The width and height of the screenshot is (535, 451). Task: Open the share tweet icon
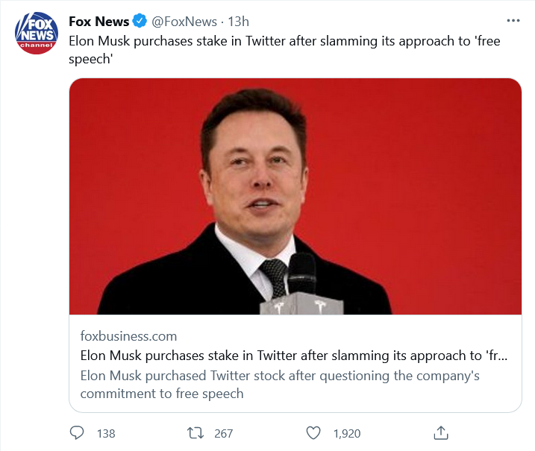(440, 432)
